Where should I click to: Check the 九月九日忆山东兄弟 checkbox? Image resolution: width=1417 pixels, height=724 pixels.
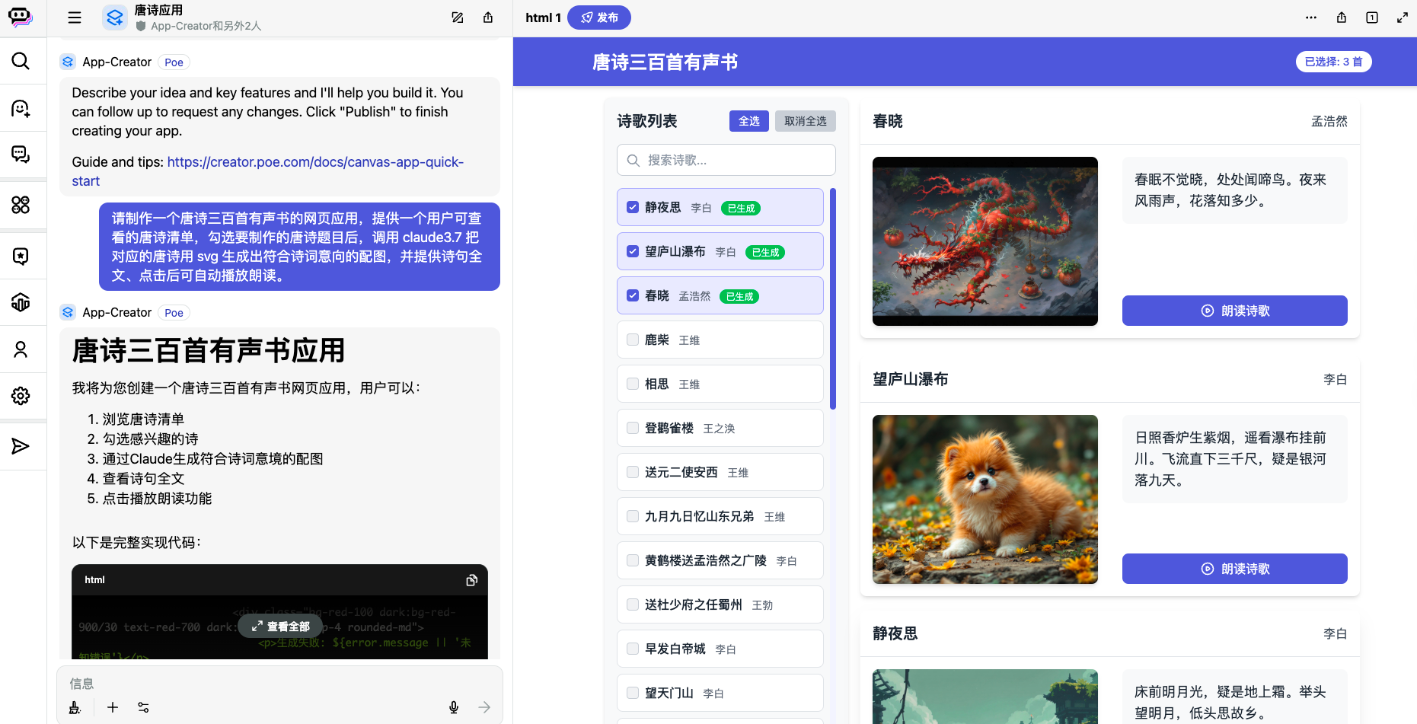(x=633, y=516)
